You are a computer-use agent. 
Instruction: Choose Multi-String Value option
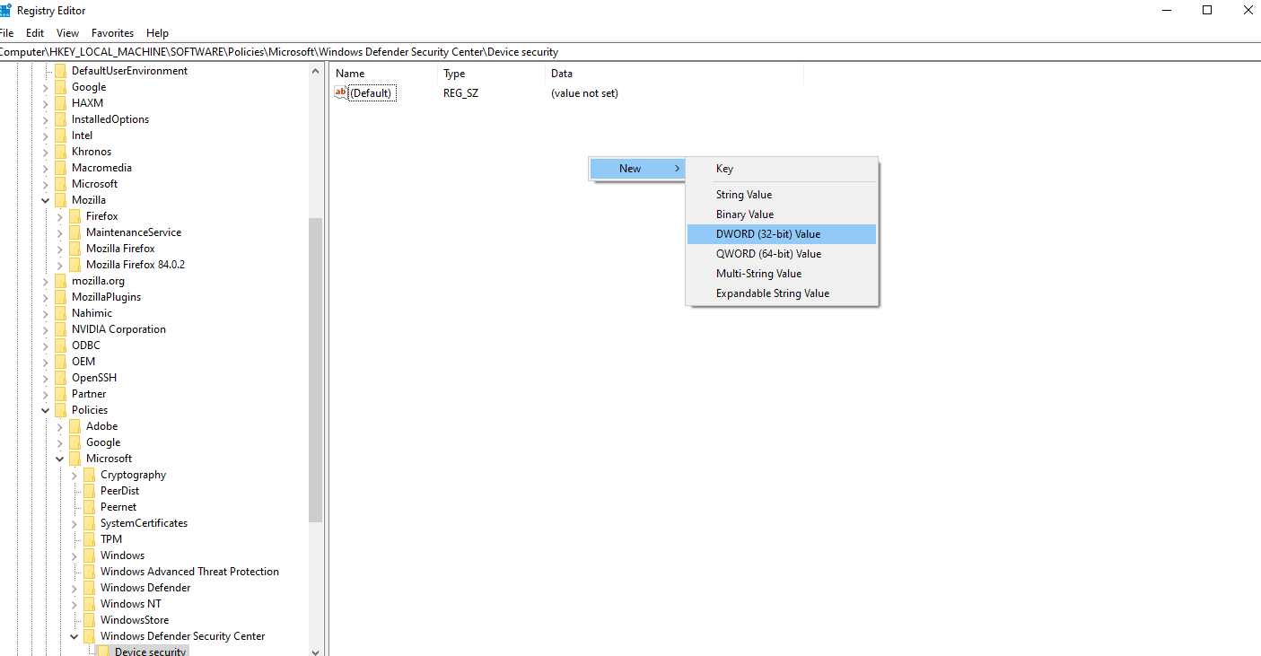[x=782, y=274]
